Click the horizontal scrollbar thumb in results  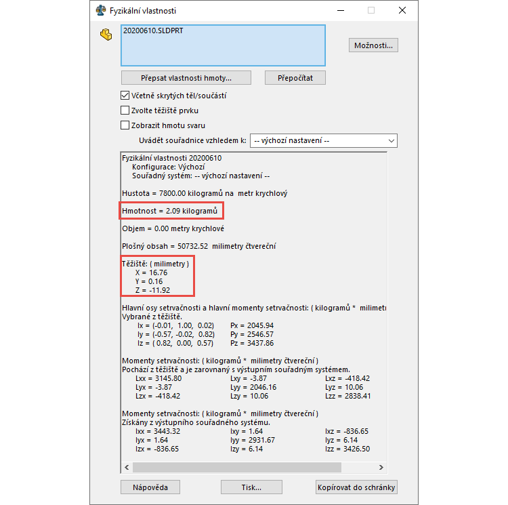tap(237, 468)
